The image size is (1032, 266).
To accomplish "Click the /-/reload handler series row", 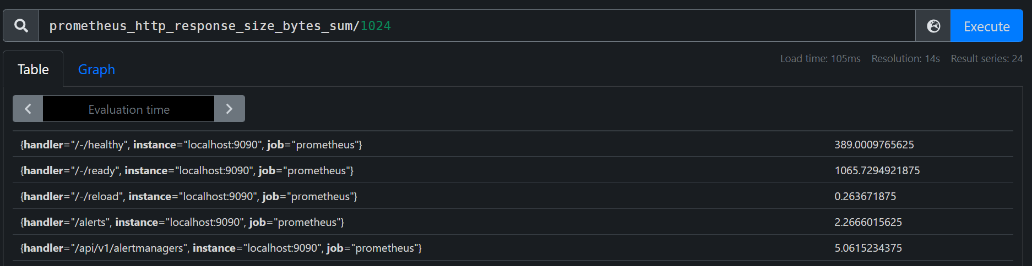I will click(513, 196).
